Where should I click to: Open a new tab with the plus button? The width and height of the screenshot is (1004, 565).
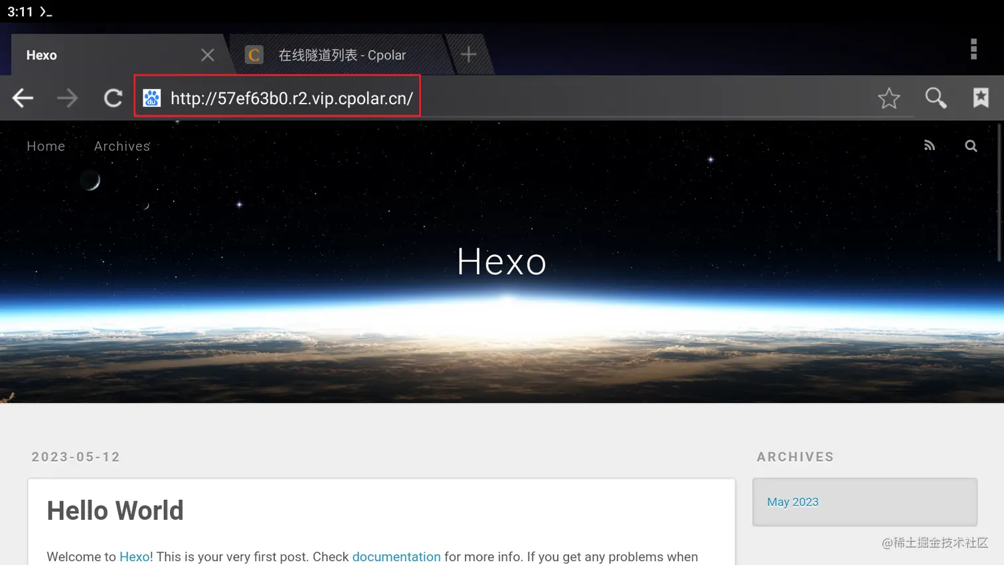(x=469, y=54)
